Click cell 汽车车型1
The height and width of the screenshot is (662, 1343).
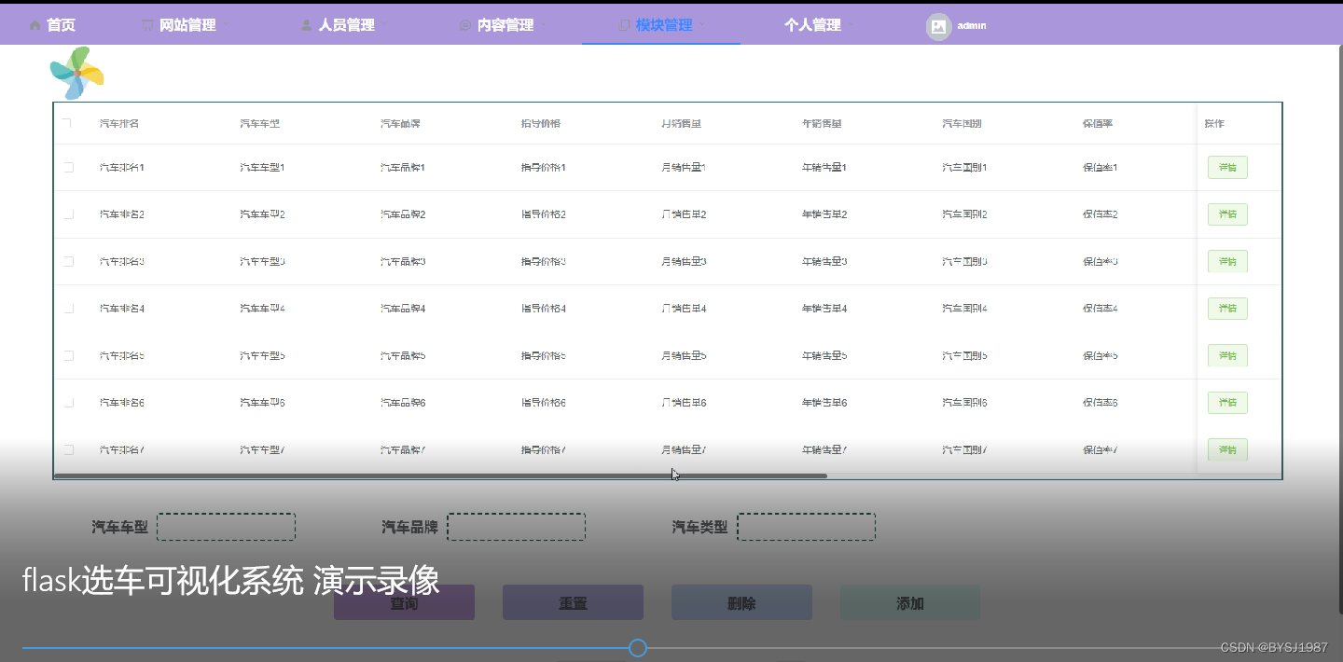(x=262, y=167)
